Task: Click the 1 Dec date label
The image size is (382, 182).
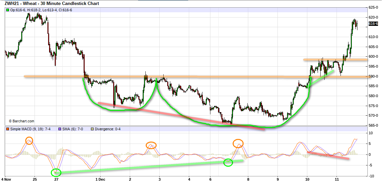Action: tap(101, 179)
